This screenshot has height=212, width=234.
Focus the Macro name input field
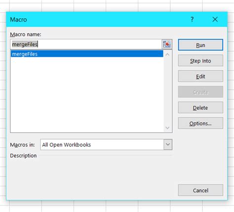click(86, 44)
